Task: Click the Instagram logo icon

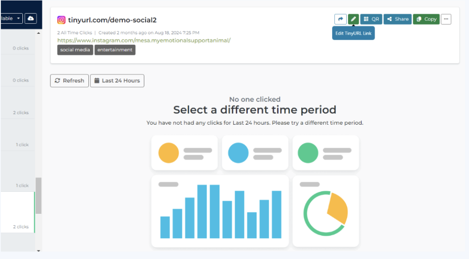Action: point(61,20)
